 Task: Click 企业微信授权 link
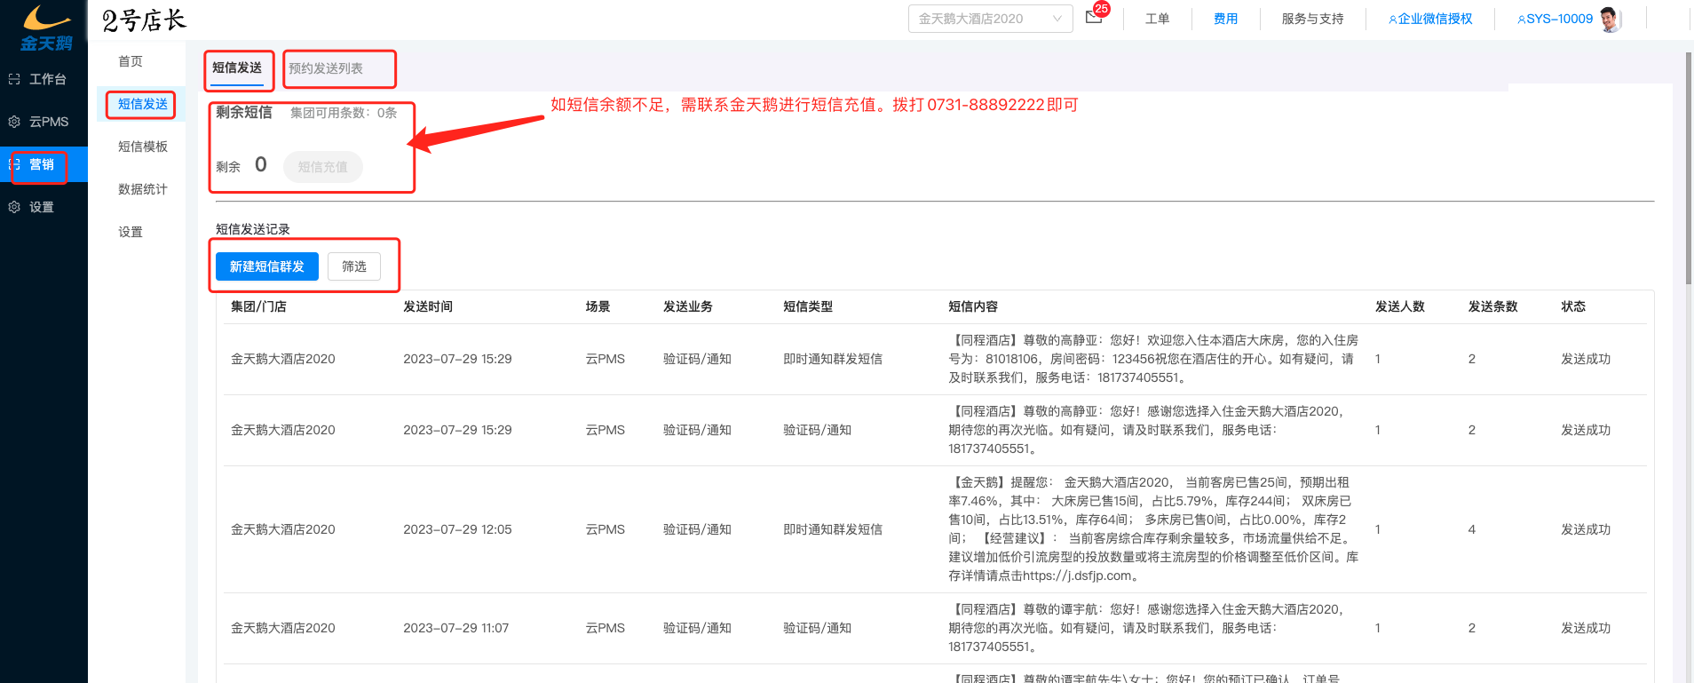pyautogui.click(x=1430, y=19)
